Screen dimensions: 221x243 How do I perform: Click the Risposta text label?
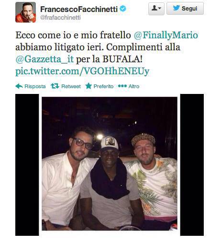pyautogui.click(x=35, y=86)
